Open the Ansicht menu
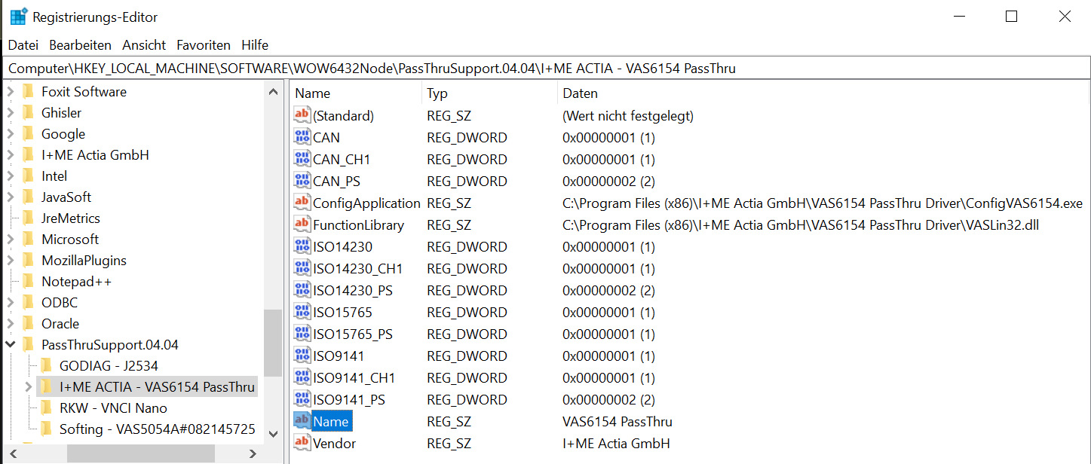Screen dimensions: 1091x464 click(144, 45)
